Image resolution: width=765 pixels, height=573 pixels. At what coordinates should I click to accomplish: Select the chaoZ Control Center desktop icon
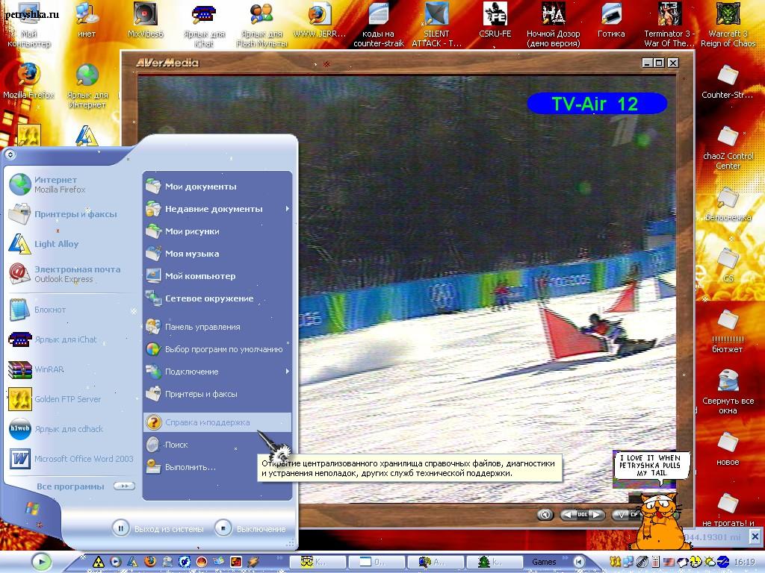coord(728,147)
